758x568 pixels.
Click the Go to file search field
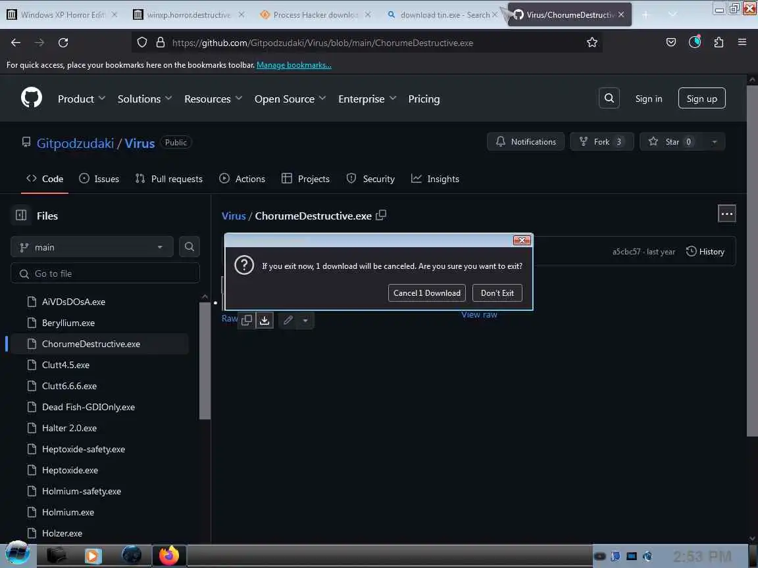click(105, 273)
